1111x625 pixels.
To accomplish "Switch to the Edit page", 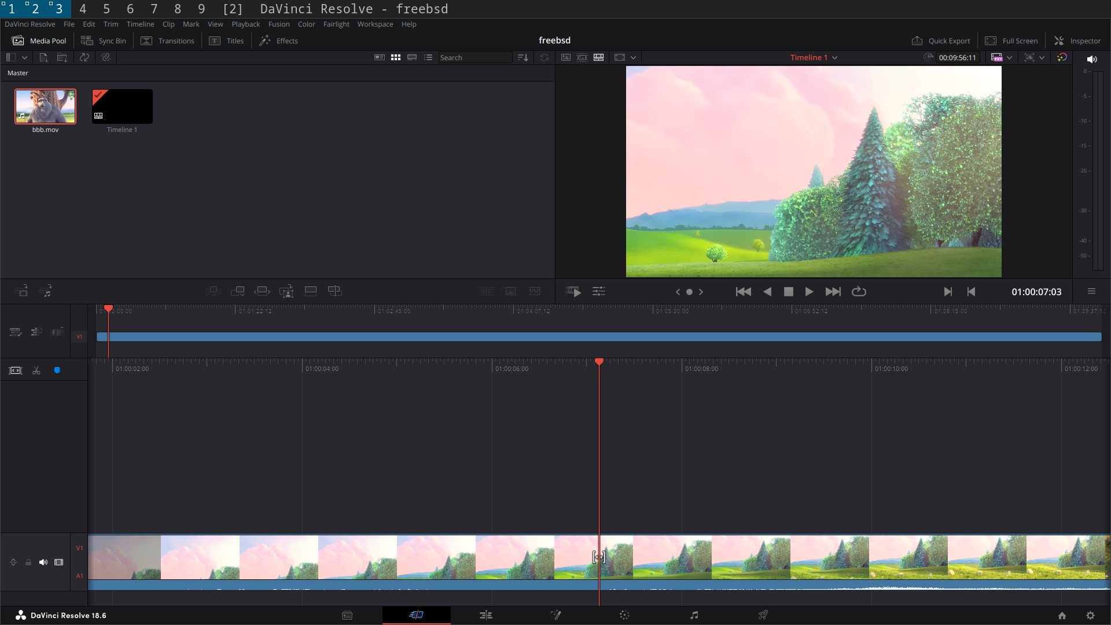I will tap(486, 615).
